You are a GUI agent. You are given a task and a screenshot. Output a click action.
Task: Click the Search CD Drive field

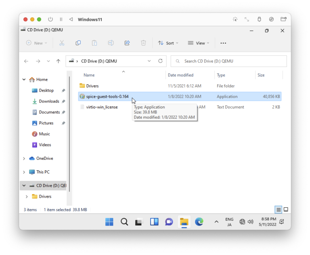click(228, 61)
